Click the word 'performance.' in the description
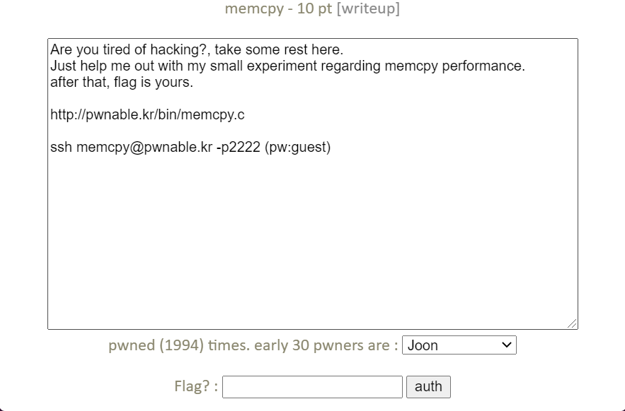 click(483, 66)
